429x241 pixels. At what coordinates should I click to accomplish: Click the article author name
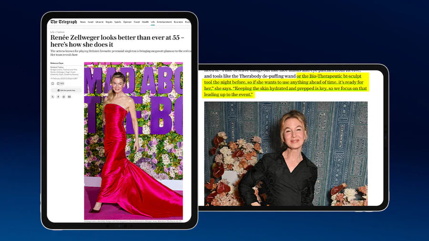[57, 63]
